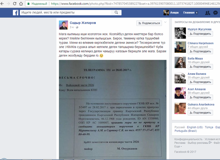
Task: Open the friend requests icon in header
Action: pyautogui.click(x=207, y=13)
